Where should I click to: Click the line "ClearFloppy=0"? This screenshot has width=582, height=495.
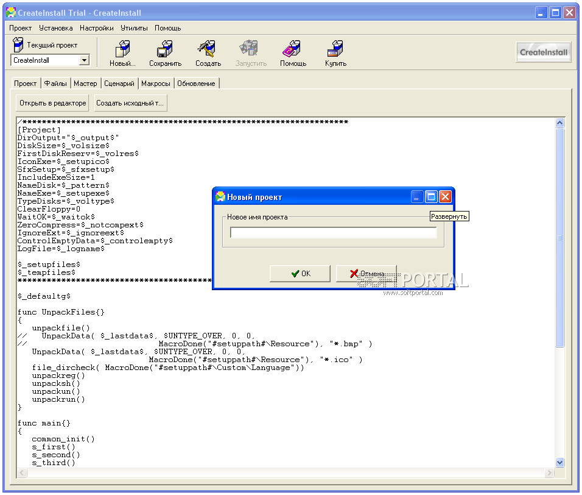click(49, 209)
